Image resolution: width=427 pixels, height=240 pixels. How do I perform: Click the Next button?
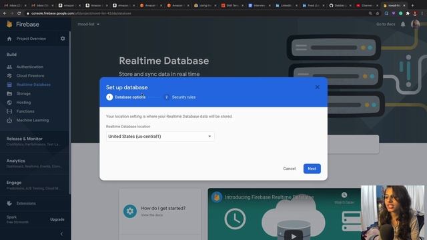point(312,169)
